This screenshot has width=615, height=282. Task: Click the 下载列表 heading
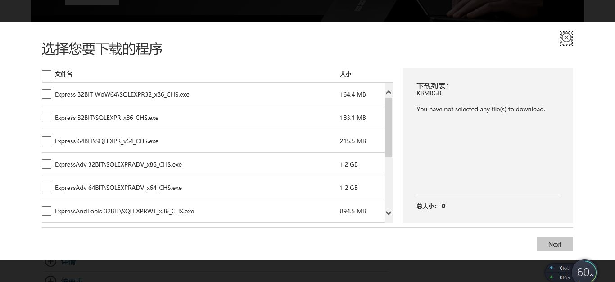point(432,86)
